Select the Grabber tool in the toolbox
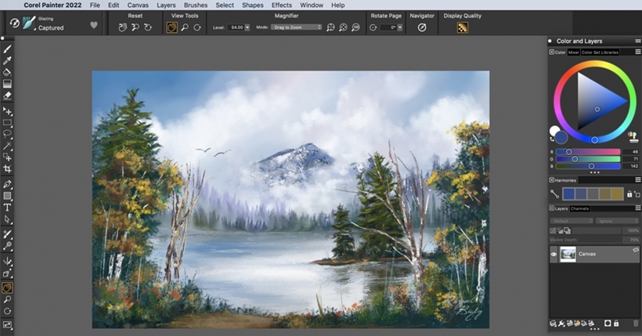642x336 pixels. pos(7,288)
